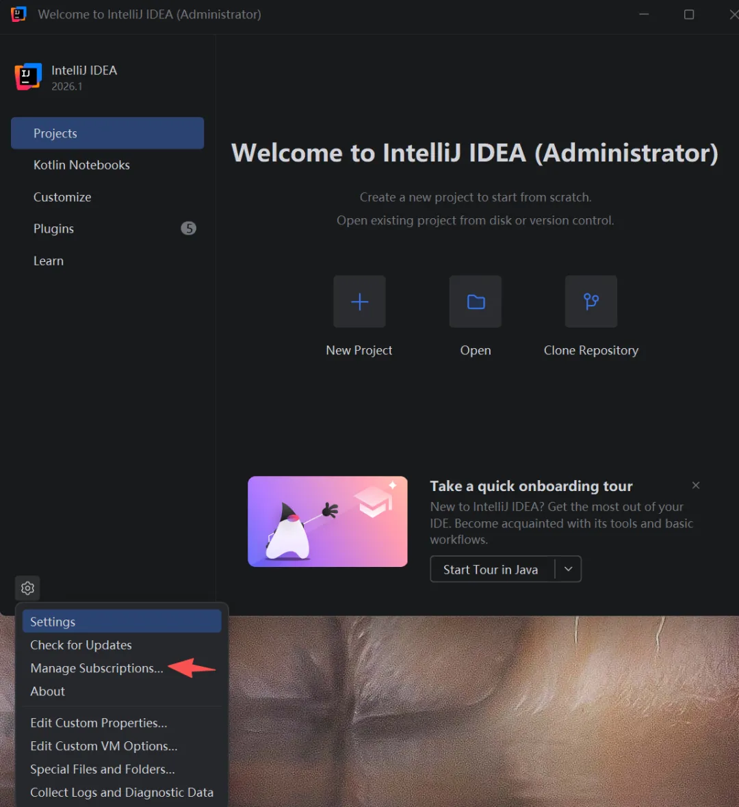Image resolution: width=739 pixels, height=807 pixels.
Task: Click the Clone Repository label
Action: (591, 350)
